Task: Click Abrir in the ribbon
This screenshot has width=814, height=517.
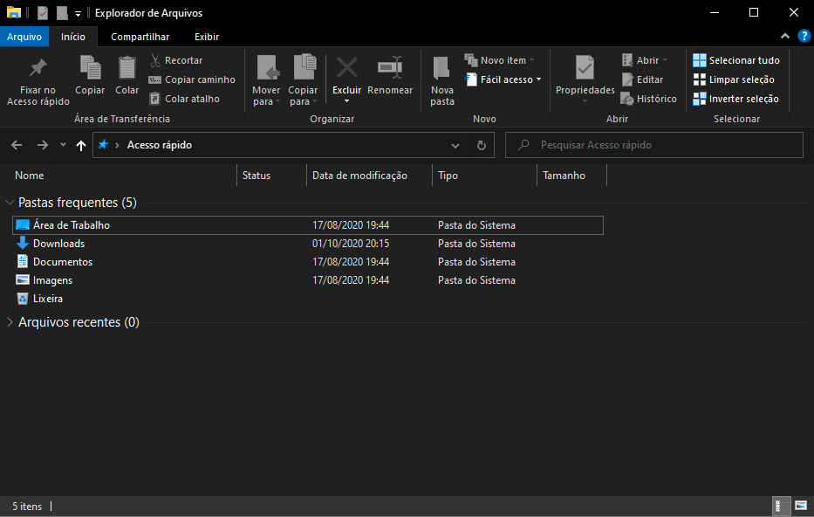Action: [x=644, y=60]
